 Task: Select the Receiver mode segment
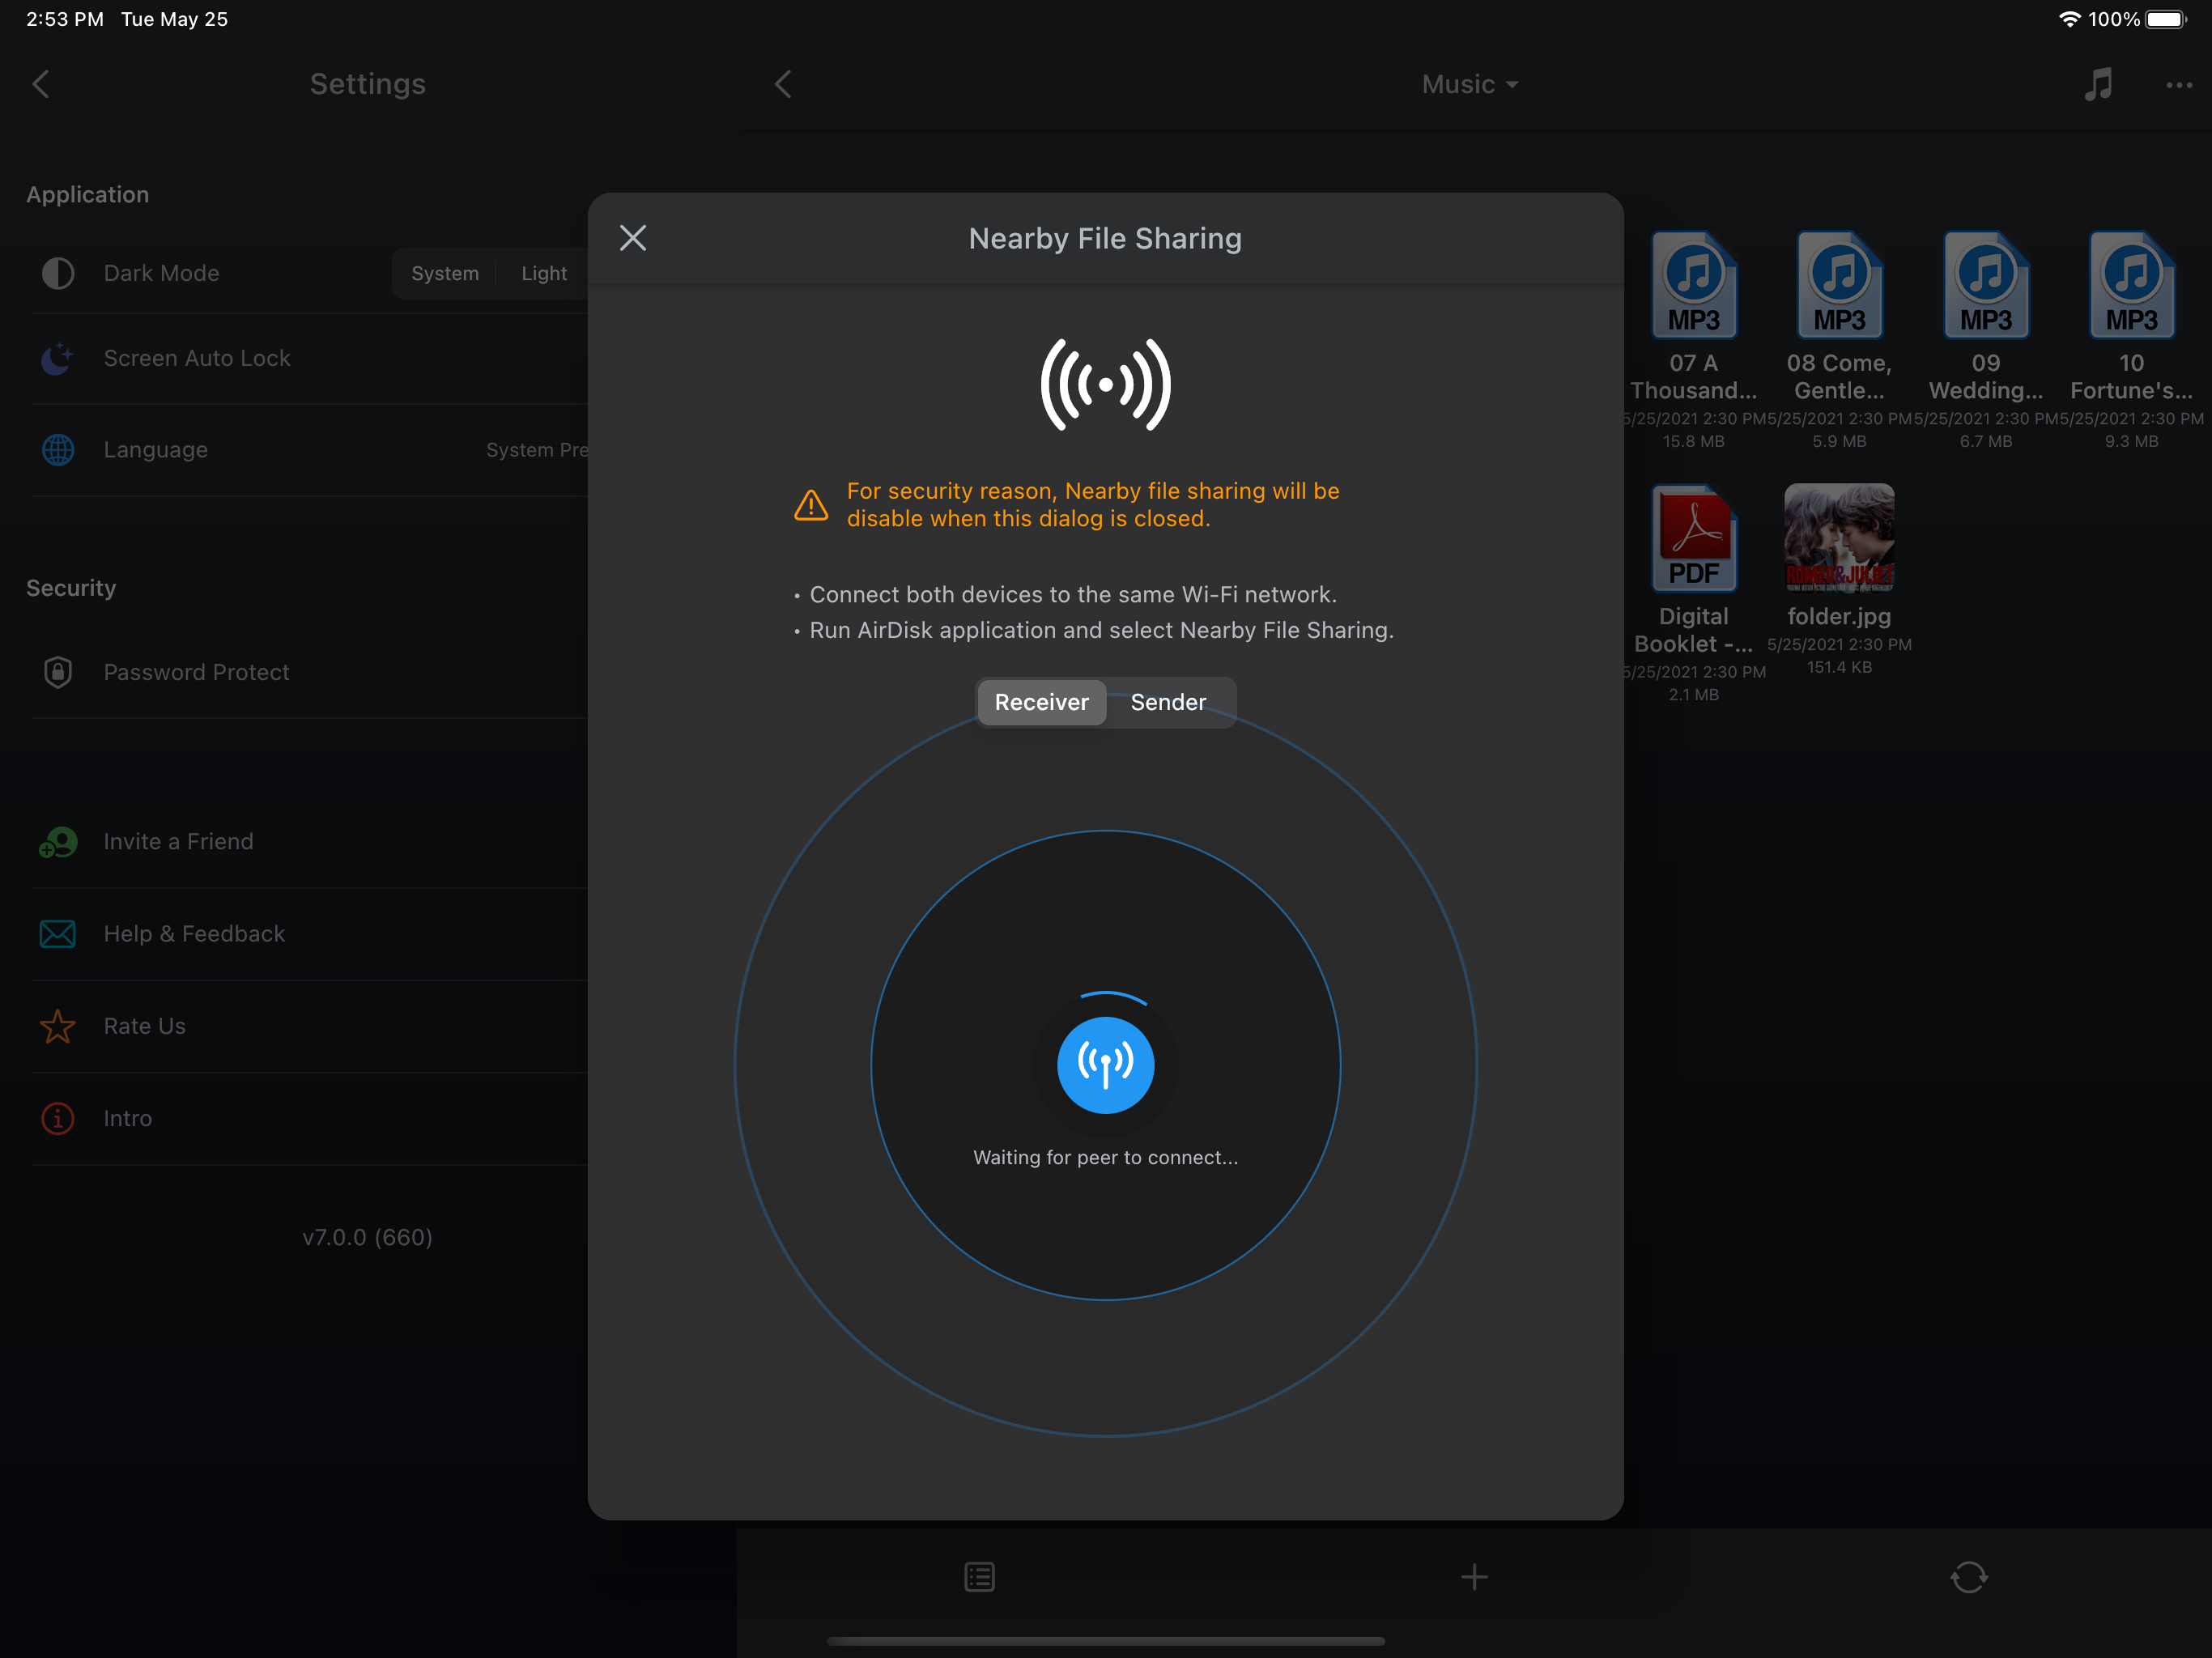click(x=1041, y=702)
